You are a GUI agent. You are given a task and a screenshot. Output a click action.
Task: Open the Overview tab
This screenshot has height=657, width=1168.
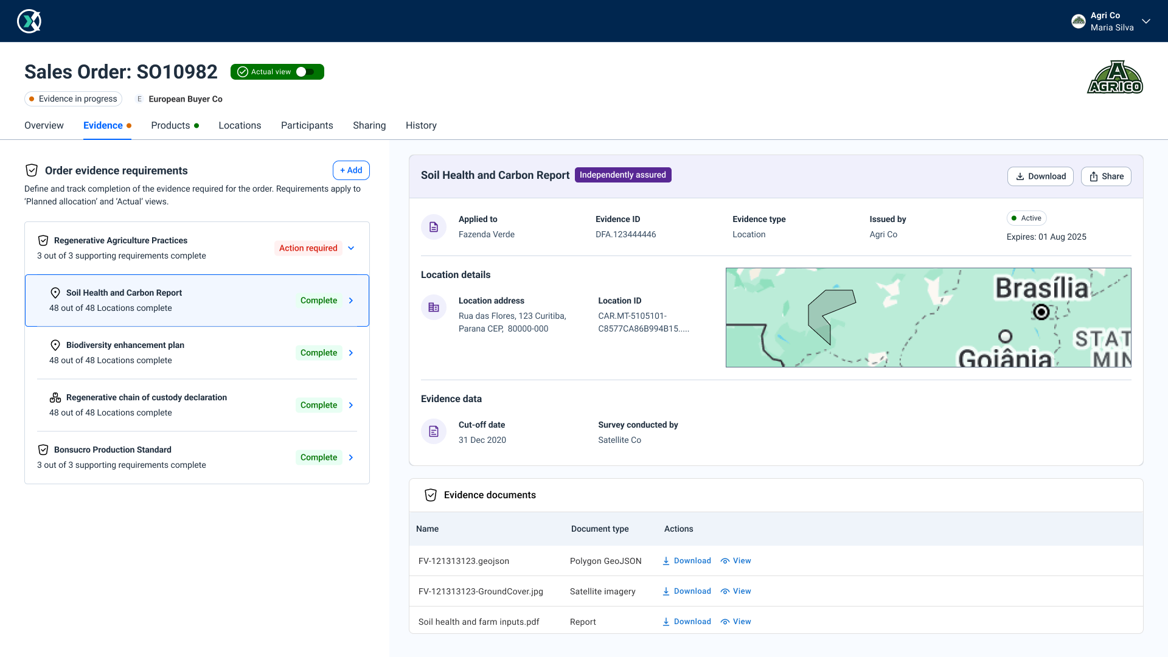click(x=44, y=125)
